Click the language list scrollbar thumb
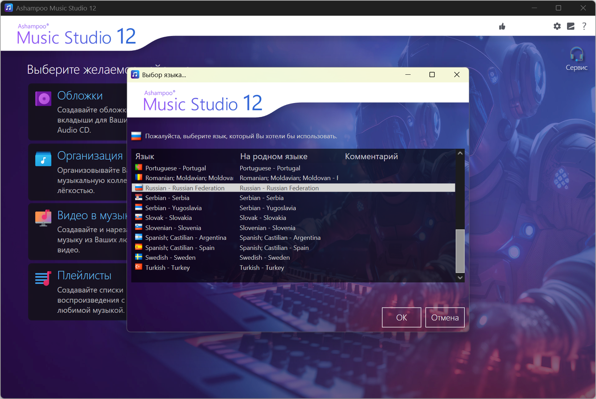Viewport: 596px width, 399px height. coord(460,251)
